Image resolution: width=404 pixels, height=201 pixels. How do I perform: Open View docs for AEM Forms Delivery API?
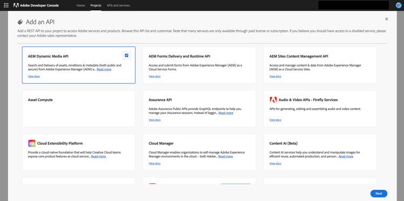tap(155, 76)
